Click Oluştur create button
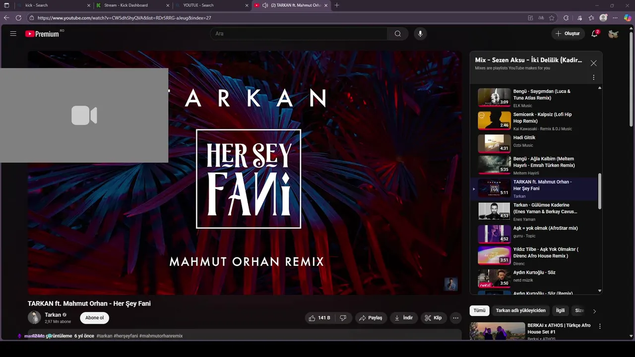The image size is (635, 357). (568, 34)
